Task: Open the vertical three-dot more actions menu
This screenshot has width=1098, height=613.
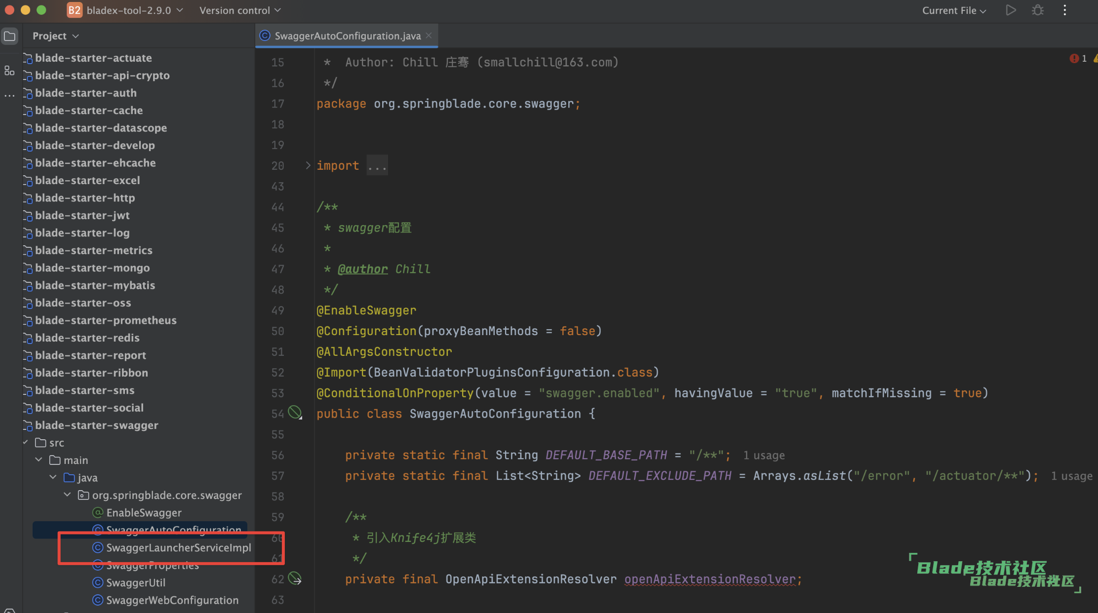Action: click(x=1065, y=10)
